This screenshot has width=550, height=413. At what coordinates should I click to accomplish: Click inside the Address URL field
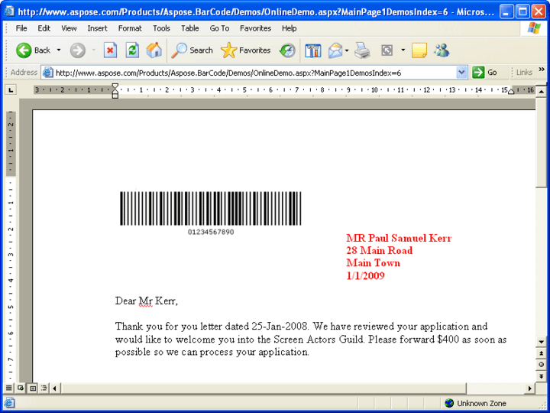tap(254, 73)
